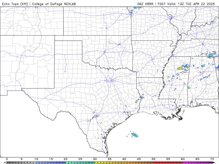219x164 pixels.
Task: Click the echo cluster over the Gulf of Mexico
Action: (x=135, y=135)
